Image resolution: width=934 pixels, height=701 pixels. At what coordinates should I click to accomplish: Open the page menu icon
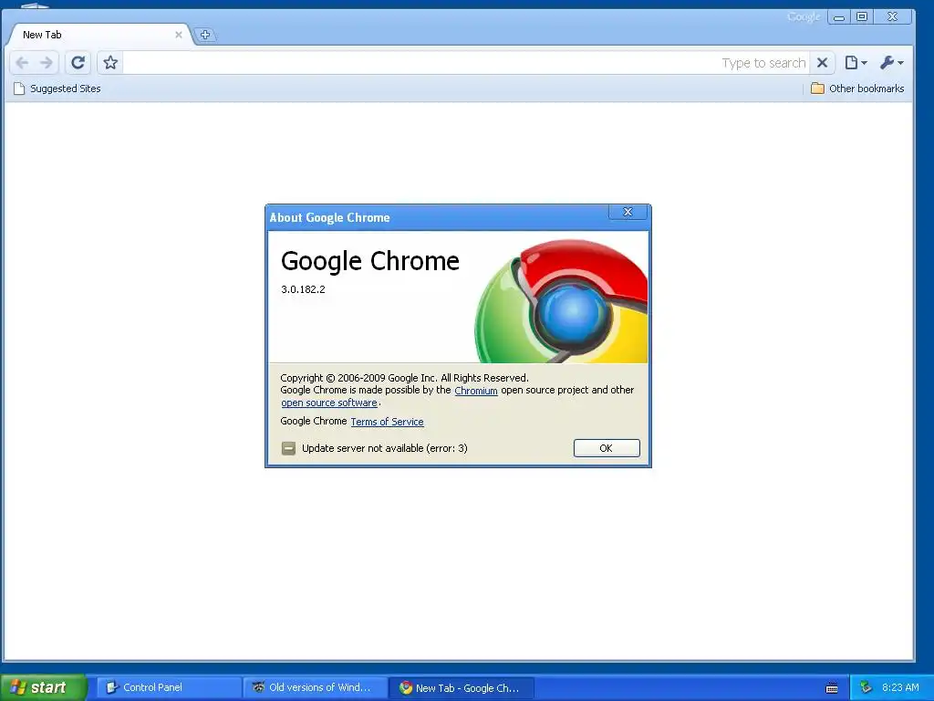pos(856,63)
